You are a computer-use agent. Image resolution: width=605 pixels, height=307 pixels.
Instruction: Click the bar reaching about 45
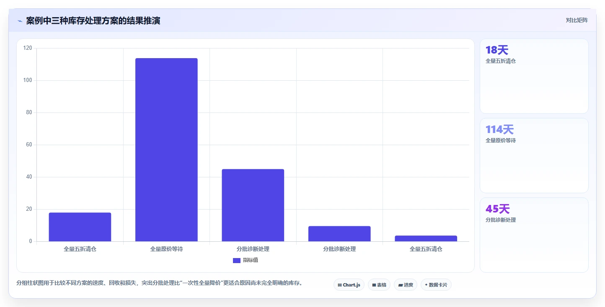pyautogui.click(x=253, y=205)
